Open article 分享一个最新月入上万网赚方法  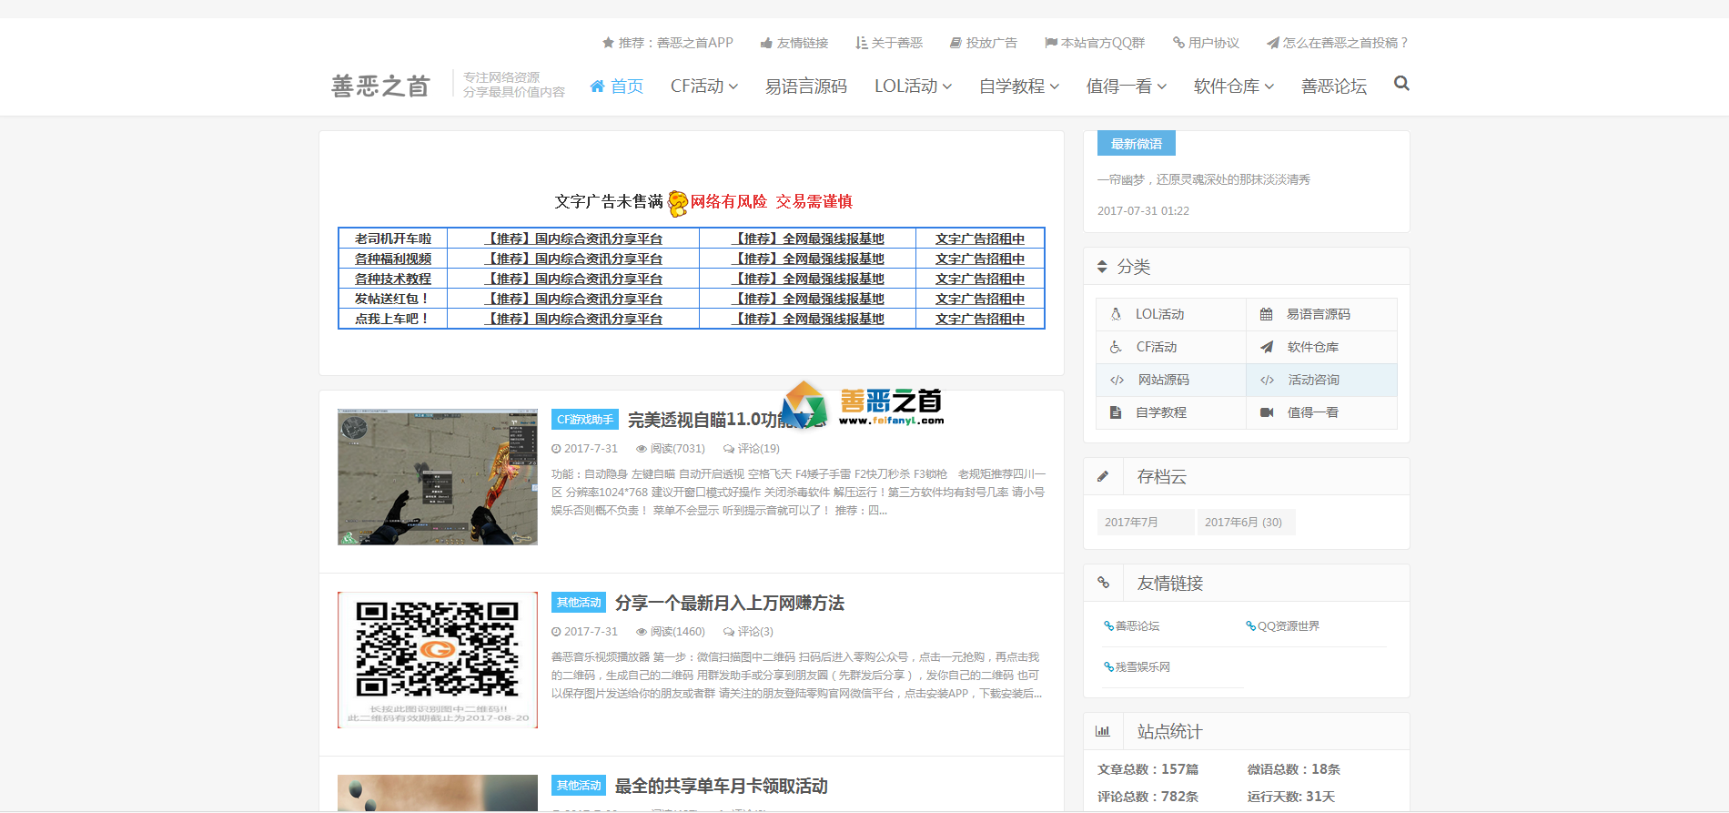729,603
